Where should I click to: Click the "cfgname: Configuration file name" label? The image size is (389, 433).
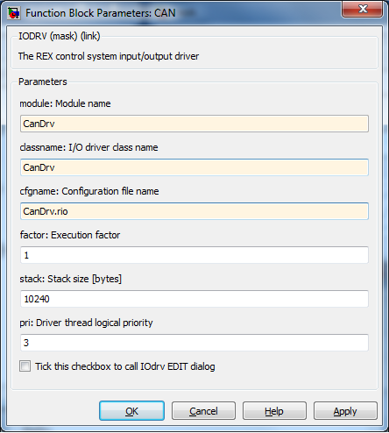click(89, 191)
